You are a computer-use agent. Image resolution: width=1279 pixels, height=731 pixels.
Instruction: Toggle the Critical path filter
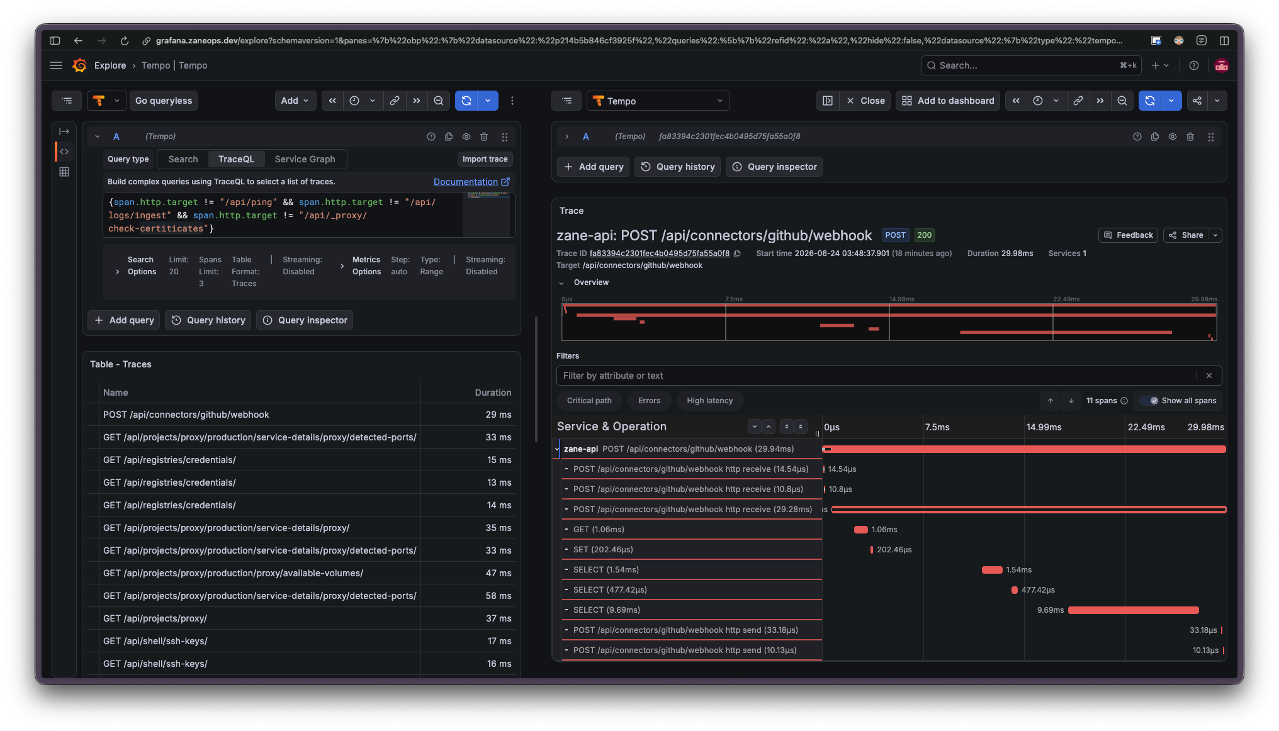point(589,401)
